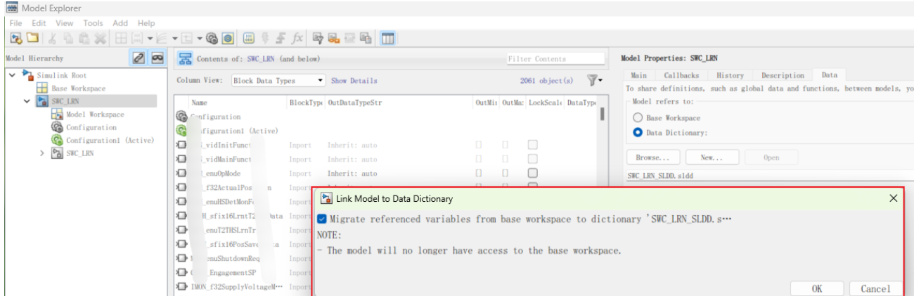
Task: Click the Add Simulink Parameter icon
Action: 136,39
